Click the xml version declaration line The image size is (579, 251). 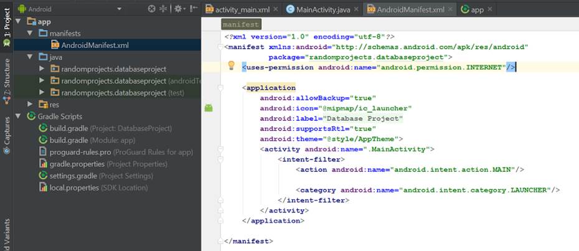309,37
